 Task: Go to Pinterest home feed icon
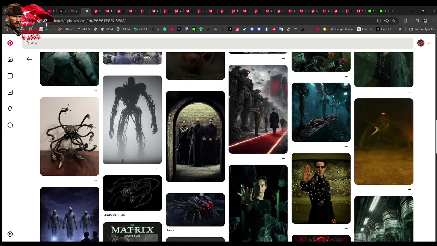click(10, 59)
